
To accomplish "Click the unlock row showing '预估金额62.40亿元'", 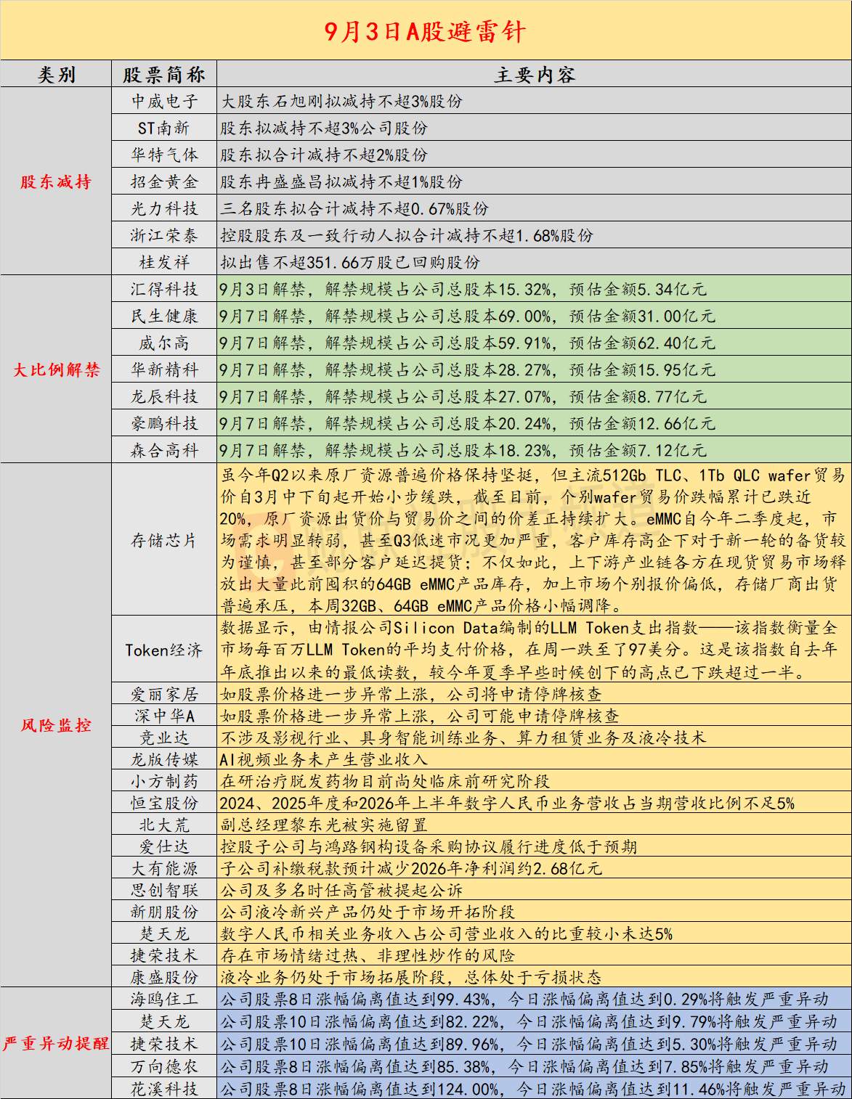I will click(x=534, y=343).
